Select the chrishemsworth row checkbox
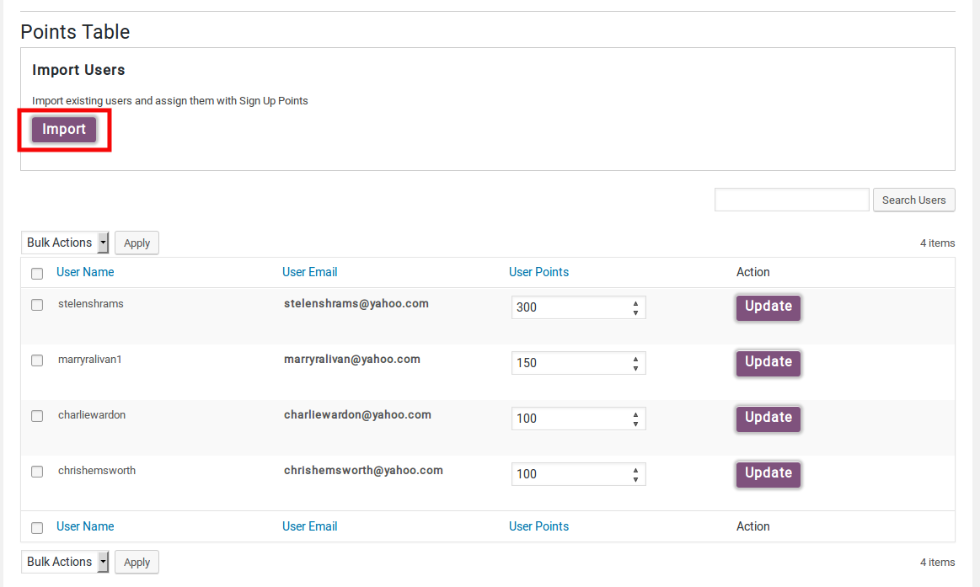Screen dimensions: 980x587 [x=37, y=472]
